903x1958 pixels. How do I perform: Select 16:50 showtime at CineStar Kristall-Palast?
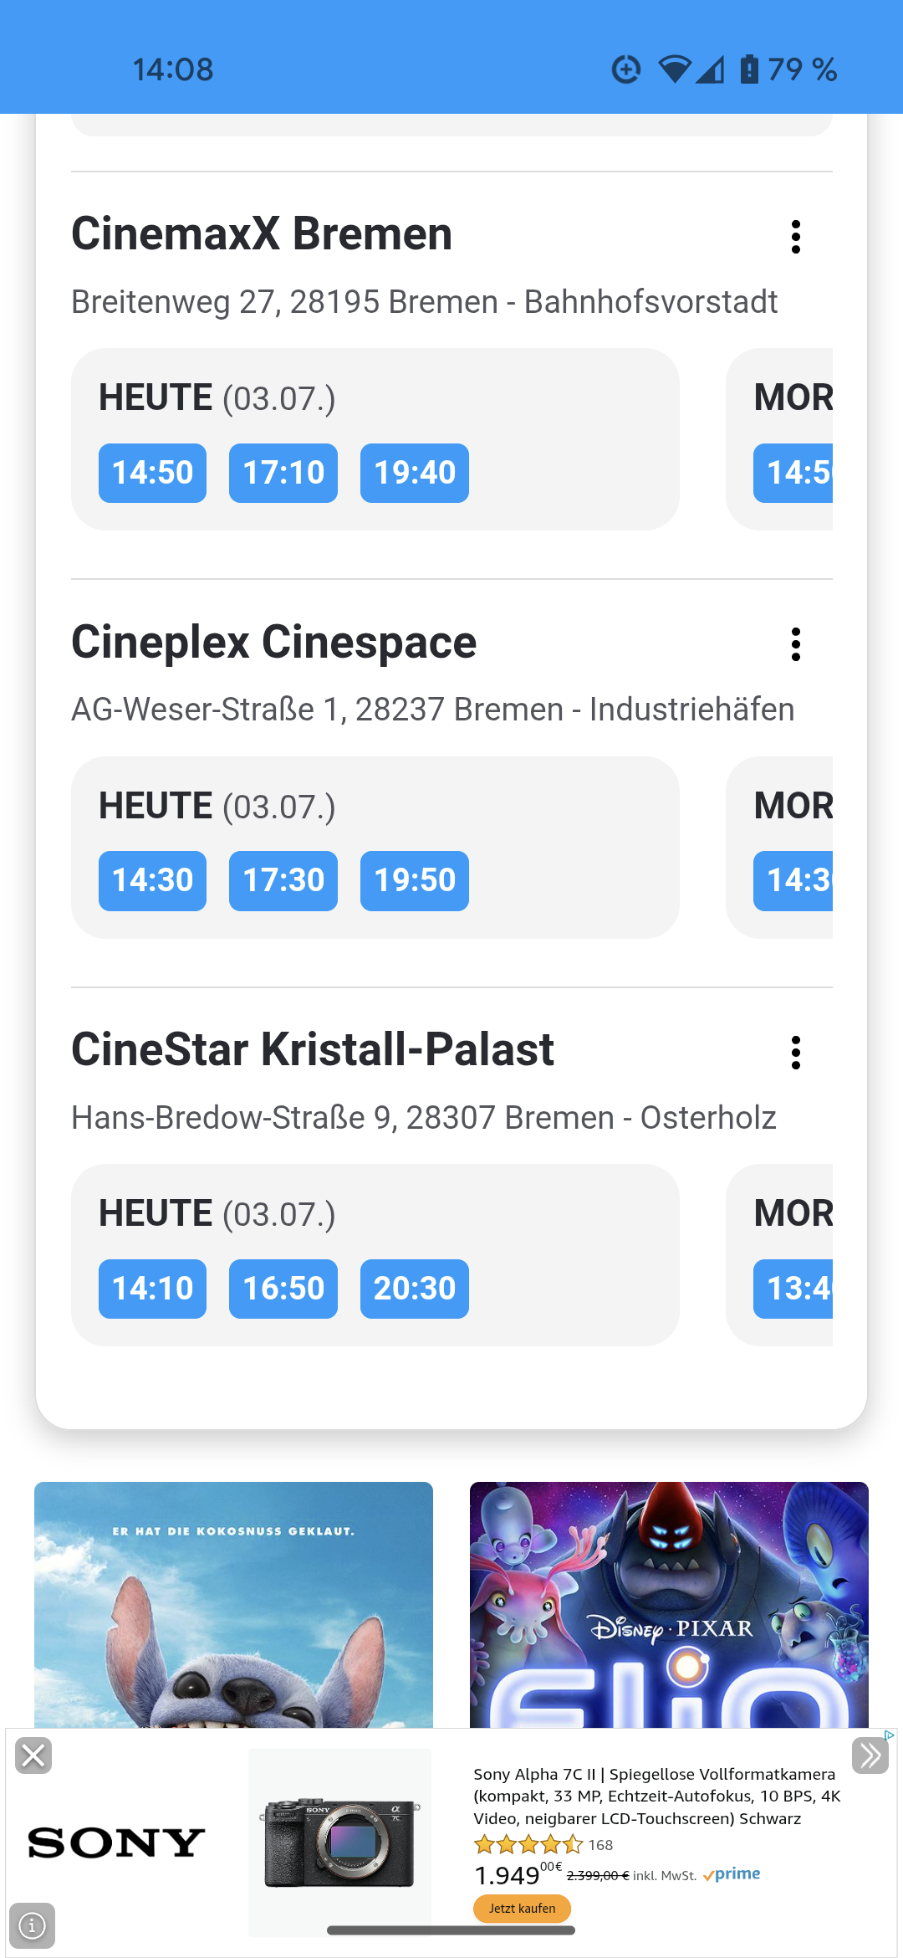[x=283, y=1289]
